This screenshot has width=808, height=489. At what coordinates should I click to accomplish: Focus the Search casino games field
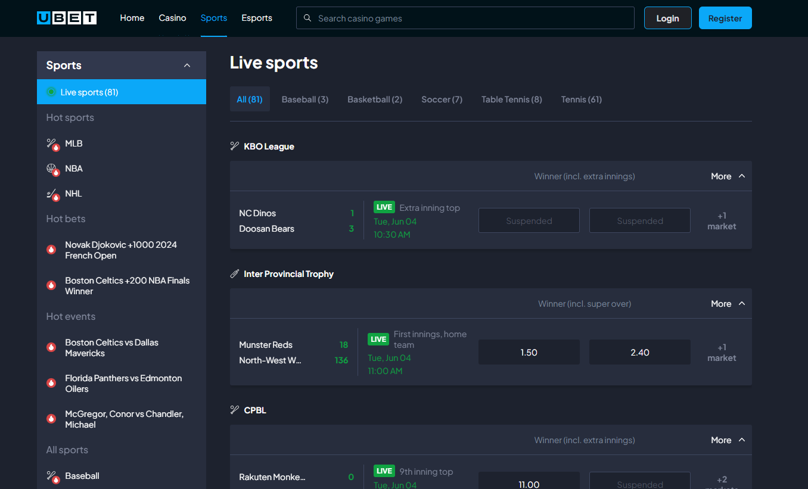[465, 18]
